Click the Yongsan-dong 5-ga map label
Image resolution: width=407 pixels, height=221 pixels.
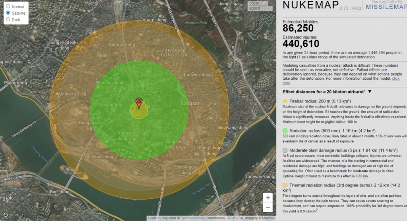128,136
